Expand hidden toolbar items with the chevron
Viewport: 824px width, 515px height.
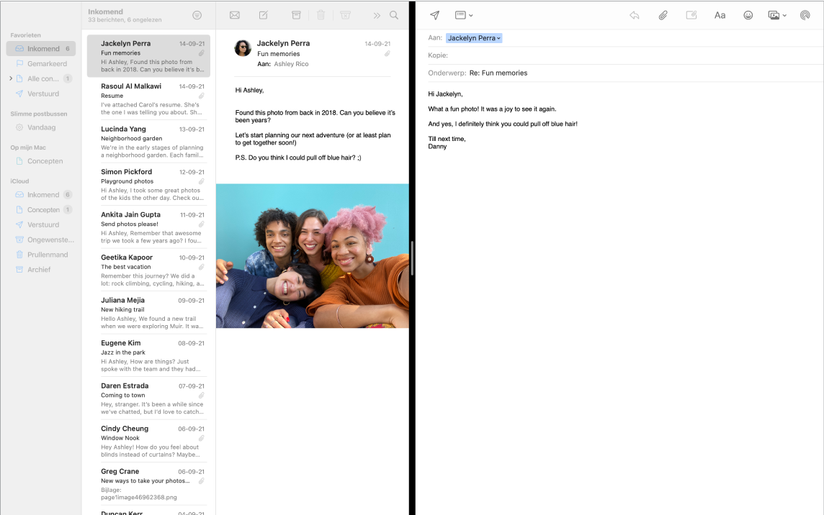coord(376,14)
